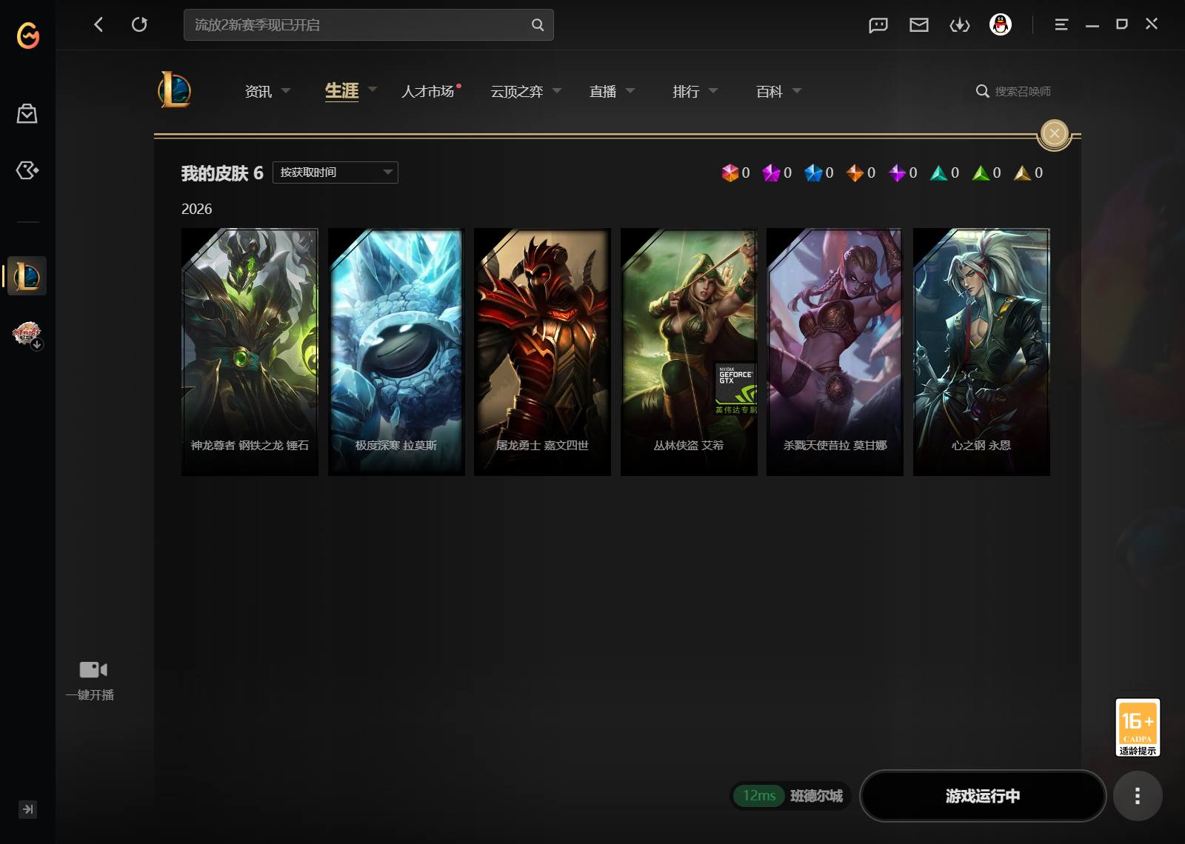Expand the 生涯 menu arrow
1185x844 pixels.
coord(373,90)
